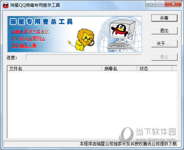Sort by the 状态 column header
This screenshot has width=184, height=150.
(155, 69)
